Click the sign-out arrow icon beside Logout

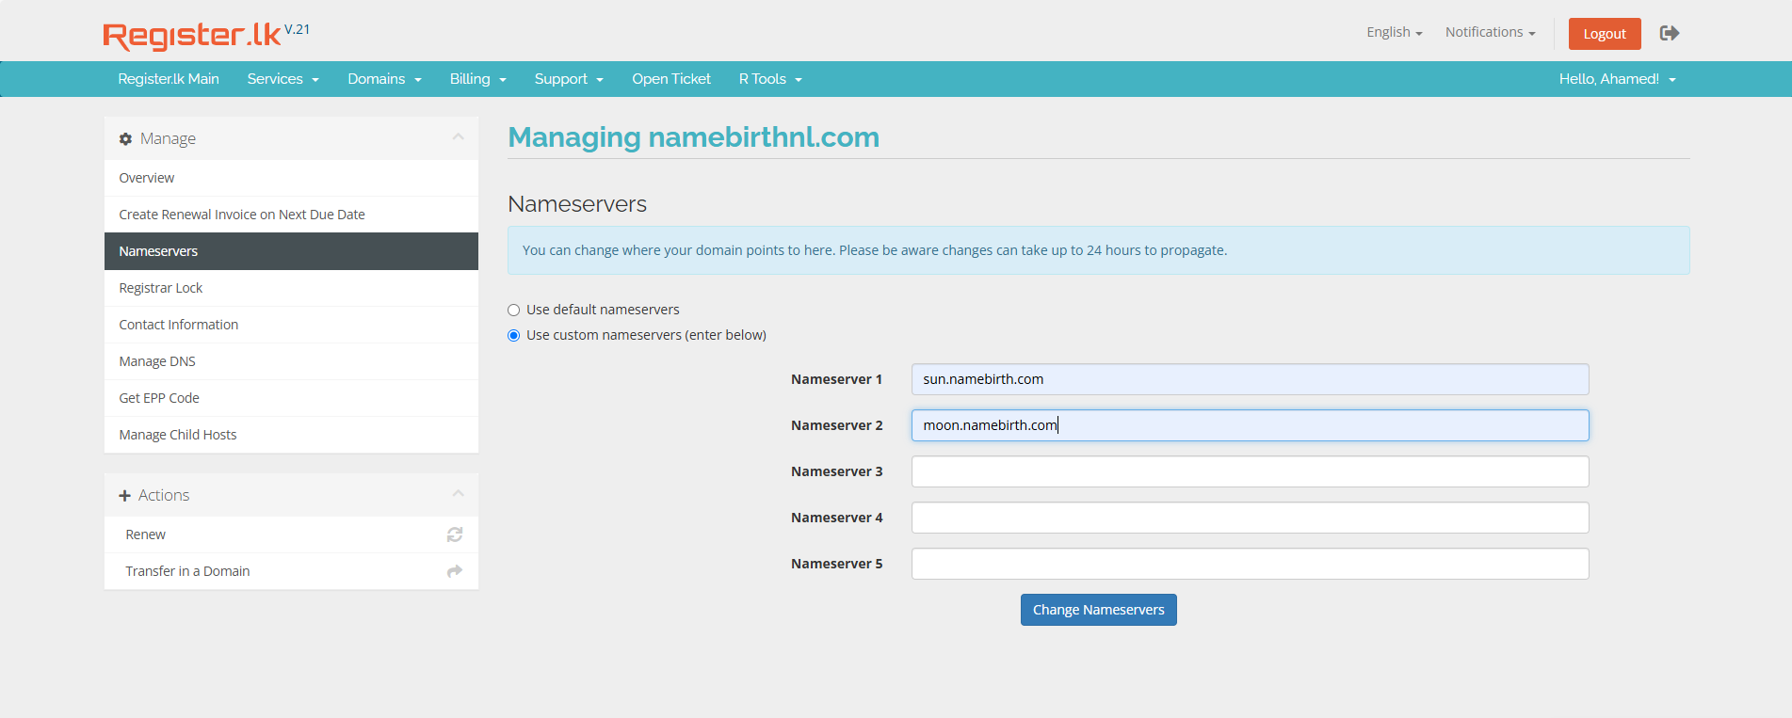[1670, 33]
